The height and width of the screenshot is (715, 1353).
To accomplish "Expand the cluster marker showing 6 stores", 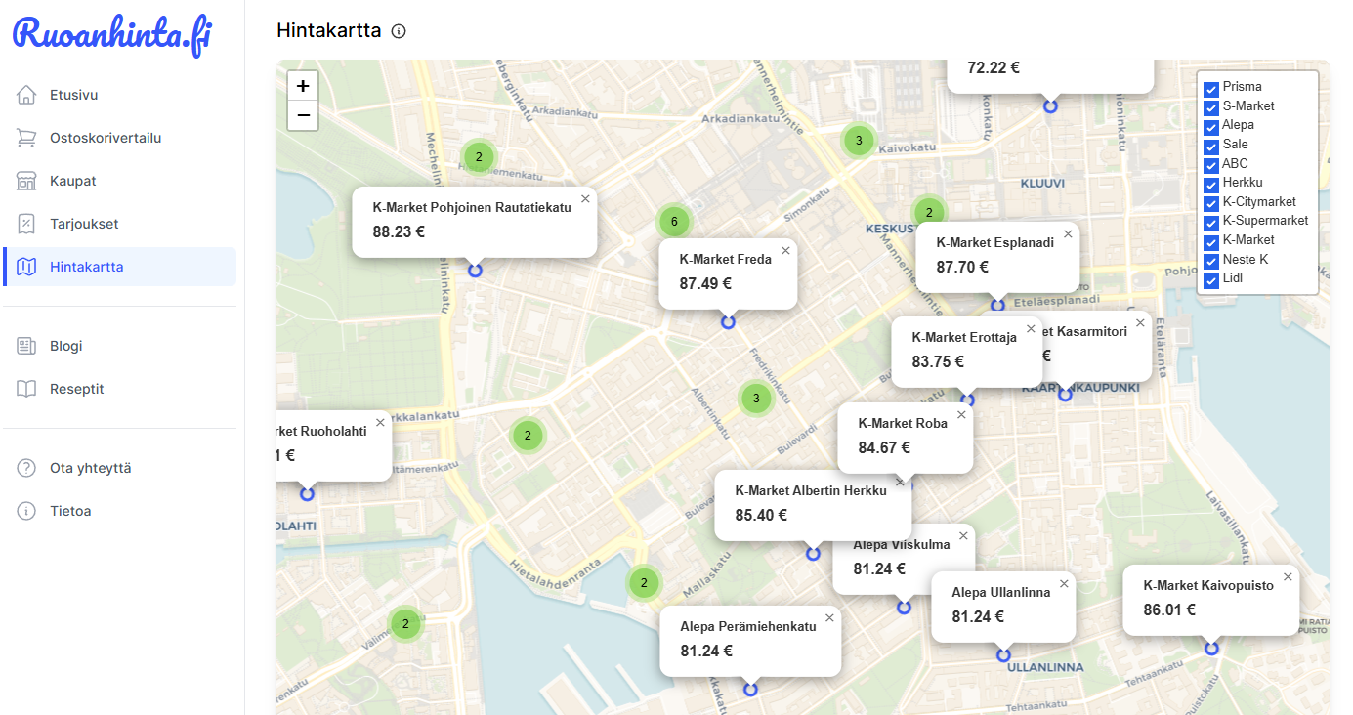I will (674, 221).
